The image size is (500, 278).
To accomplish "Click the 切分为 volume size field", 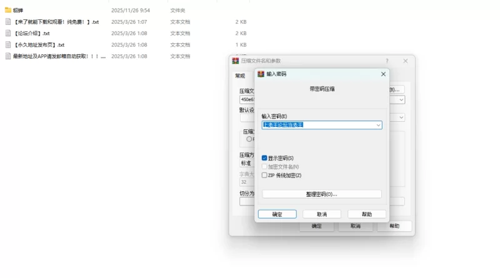I will tap(247, 202).
